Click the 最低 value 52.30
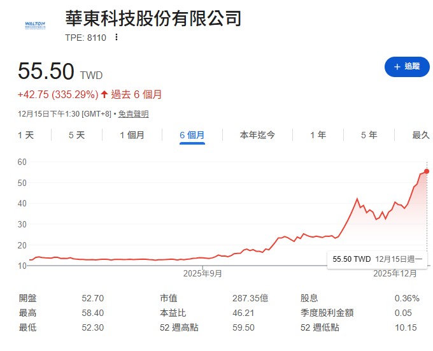The width and height of the screenshot is (433, 351). click(93, 327)
